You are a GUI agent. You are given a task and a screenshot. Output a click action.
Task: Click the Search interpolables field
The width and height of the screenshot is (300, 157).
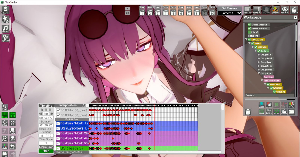pyautogui.click(x=71, y=152)
